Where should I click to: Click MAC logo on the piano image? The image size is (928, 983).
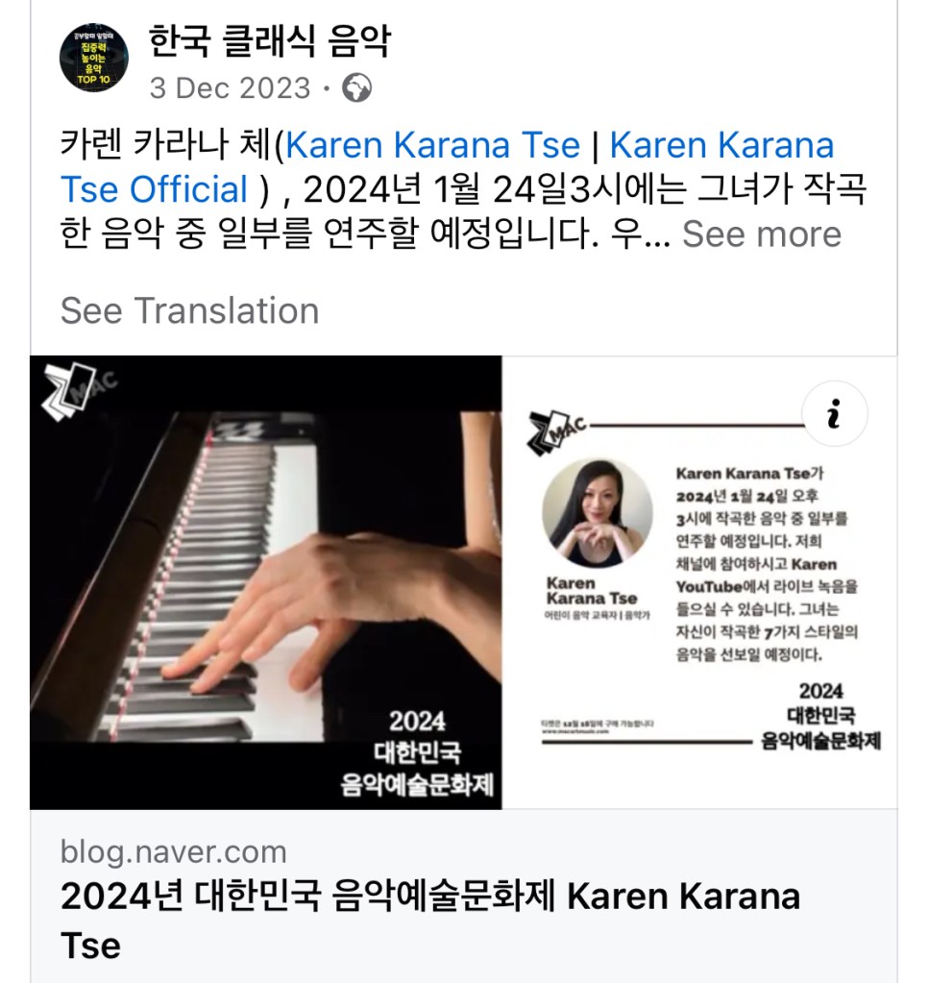(x=78, y=389)
